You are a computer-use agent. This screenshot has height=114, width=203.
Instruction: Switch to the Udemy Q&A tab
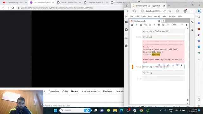[x=65, y=91]
